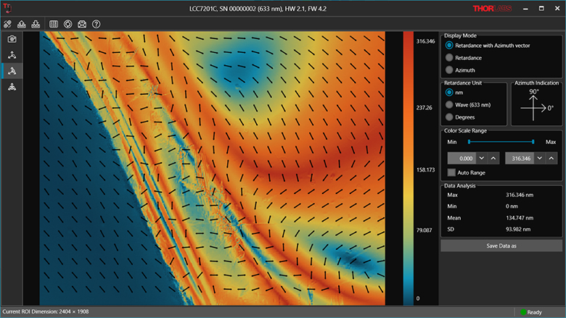
Task: Click the circular refresh arrows toolbar icon
Action: pyautogui.click(x=68, y=24)
